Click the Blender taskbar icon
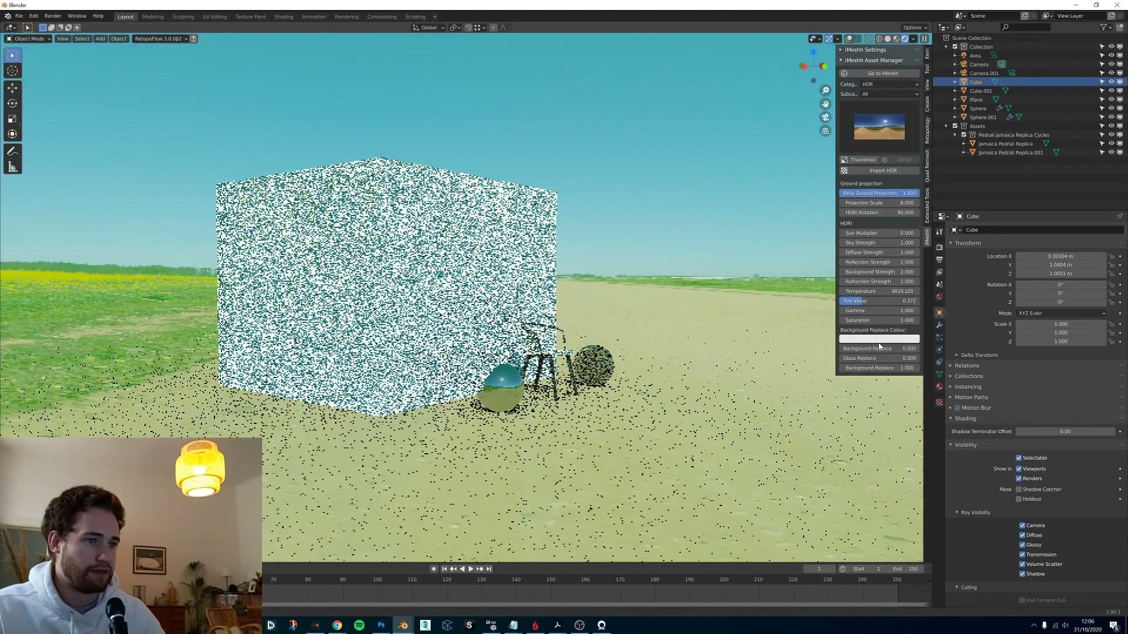Screen dimensions: 1128x634 [403, 625]
